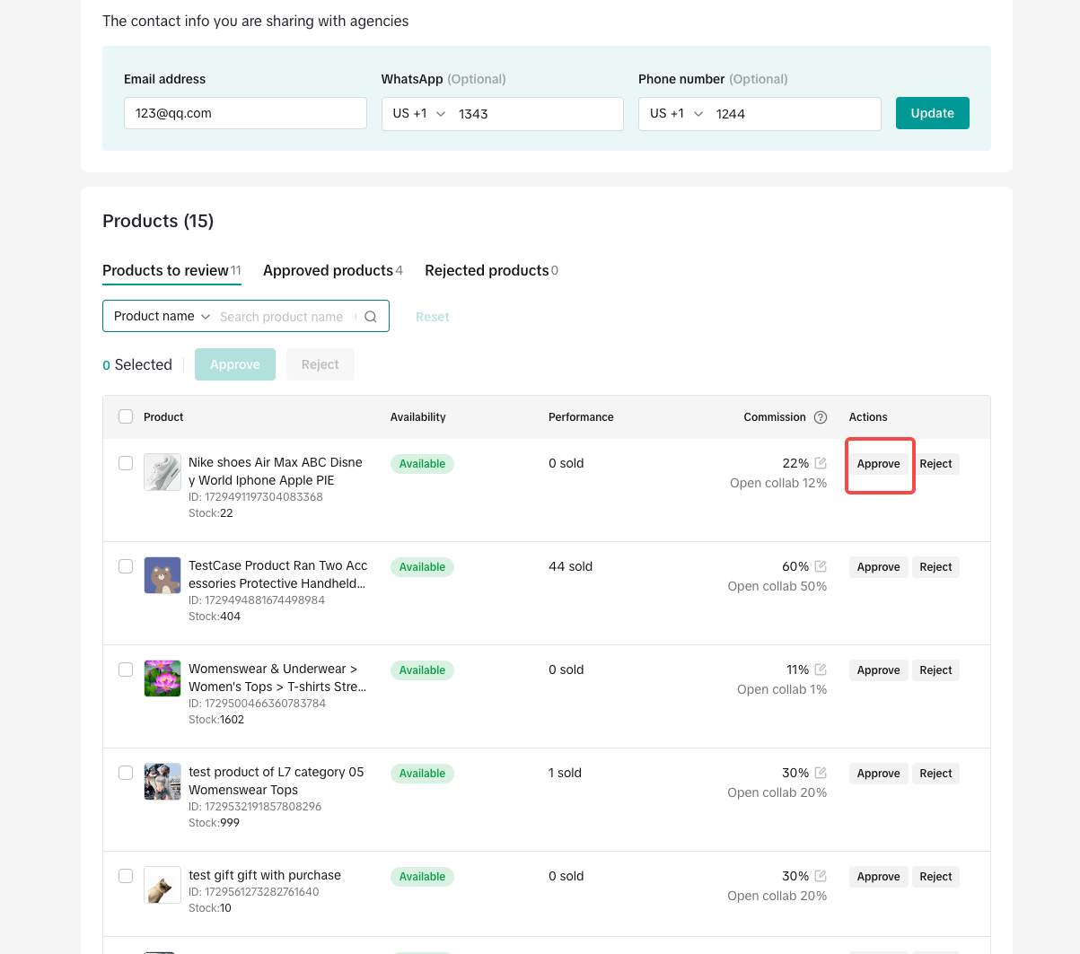The width and height of the screenshot is (1080, 954).
Task: Toggle the select-all products checkbox
Action: point(126,416)
